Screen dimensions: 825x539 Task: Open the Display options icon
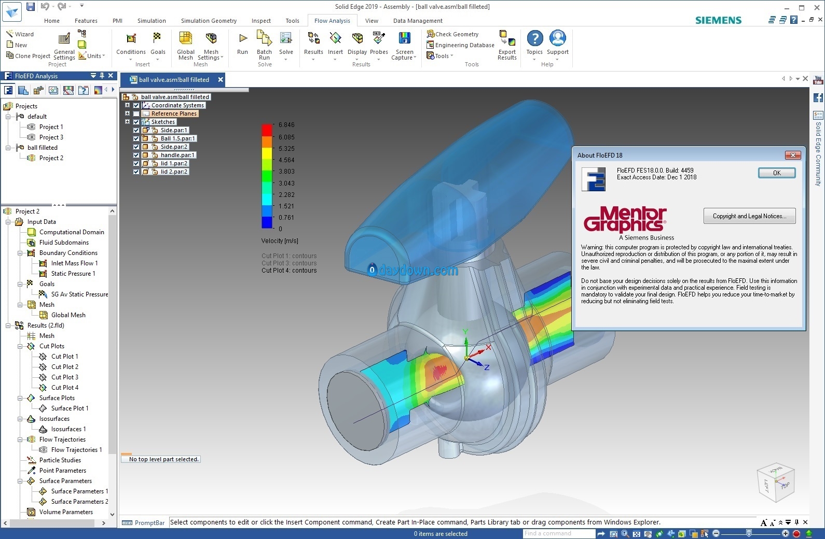point(357,38)
